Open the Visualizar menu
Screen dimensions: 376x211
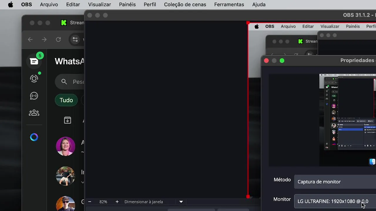[100, 5]
